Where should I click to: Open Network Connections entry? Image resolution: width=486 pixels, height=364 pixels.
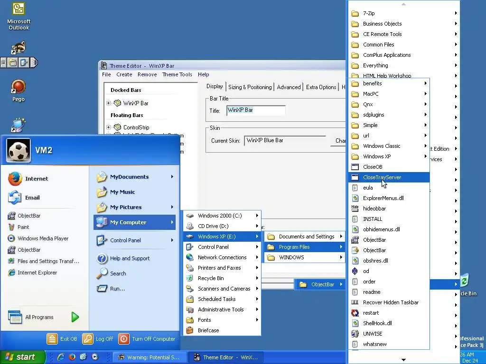pos(222,257)
